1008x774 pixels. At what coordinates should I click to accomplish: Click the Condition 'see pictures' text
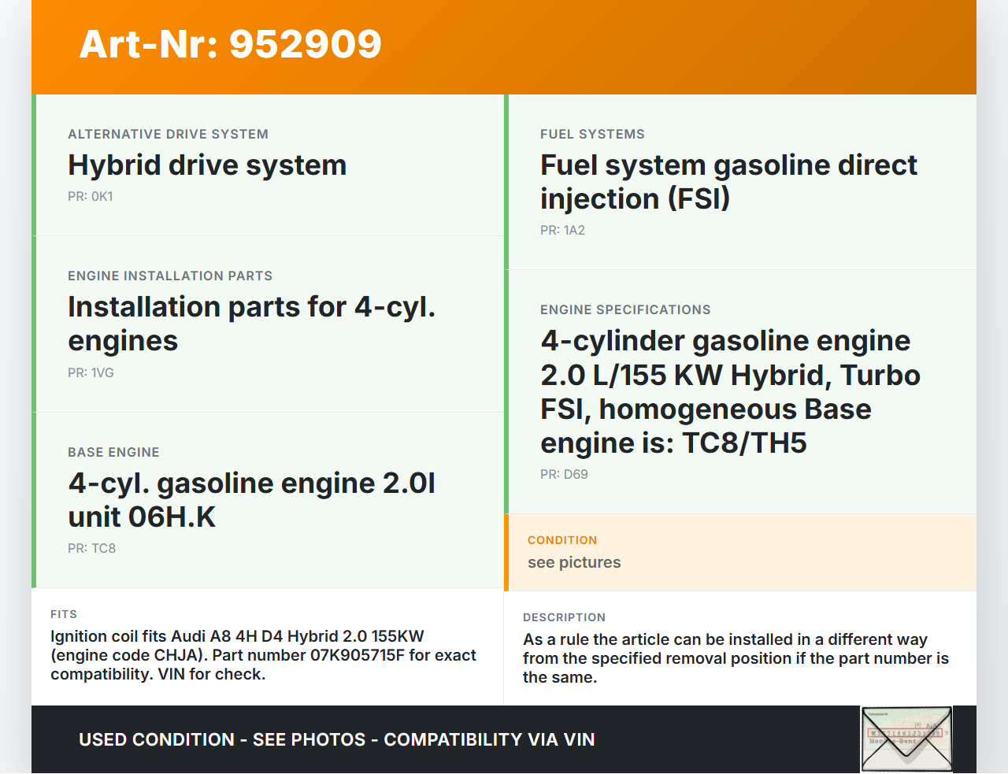click(574, 563)
